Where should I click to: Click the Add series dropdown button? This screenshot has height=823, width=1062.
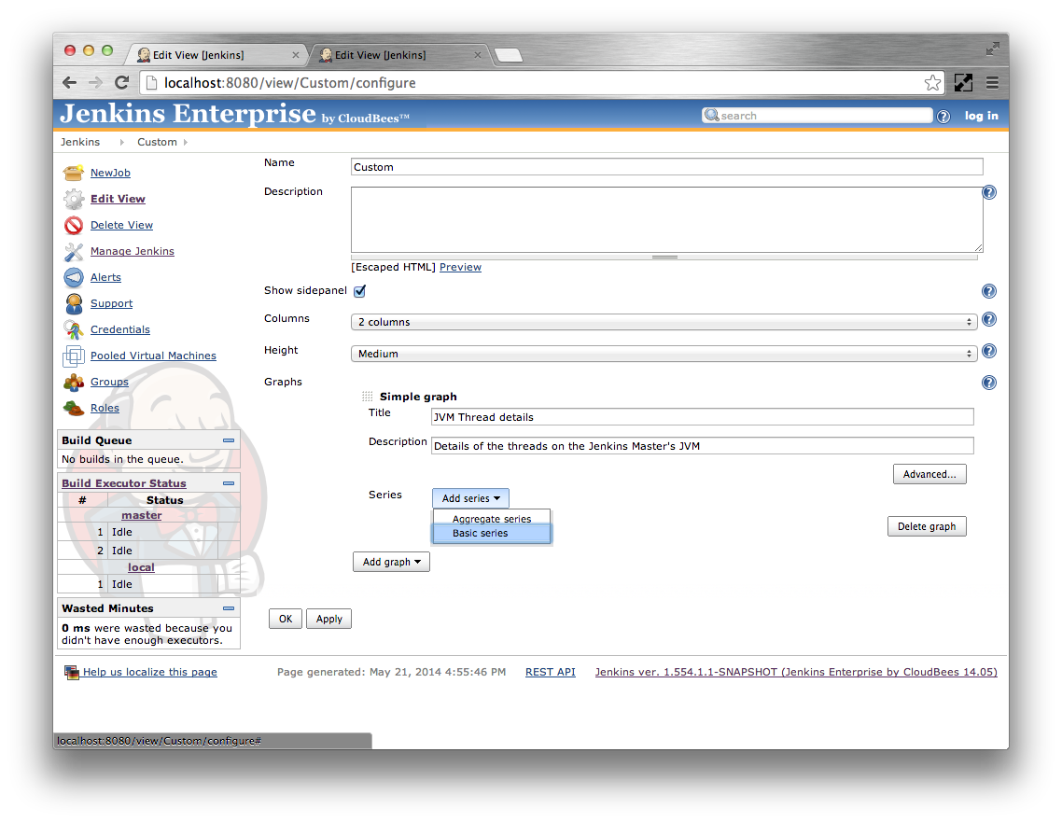click(470, 498)
